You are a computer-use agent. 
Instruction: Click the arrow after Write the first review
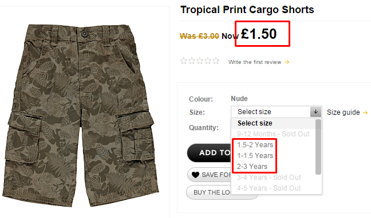coord(287,62)
